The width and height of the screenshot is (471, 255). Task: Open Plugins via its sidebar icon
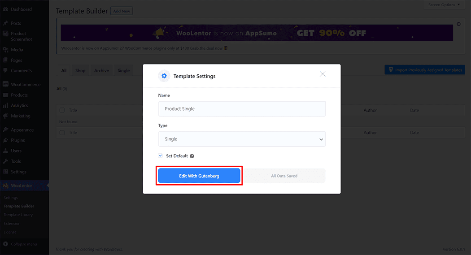pyautogui.click(x=5, y=140)
